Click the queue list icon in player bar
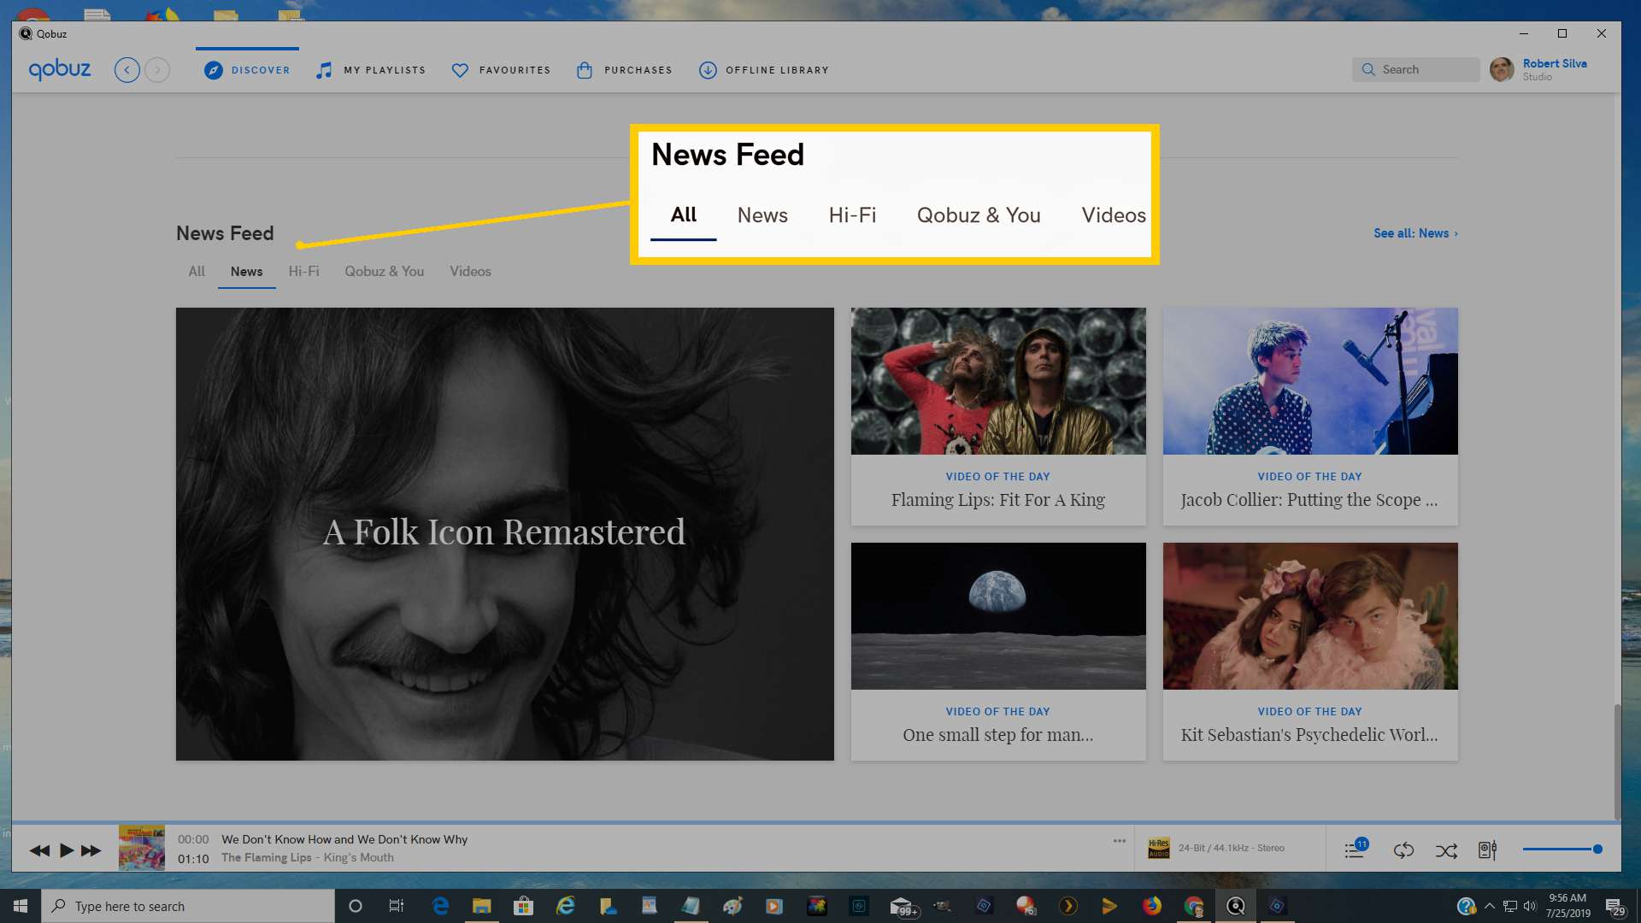Viewport: 1641px width, 923px height. coord(1354,851)
